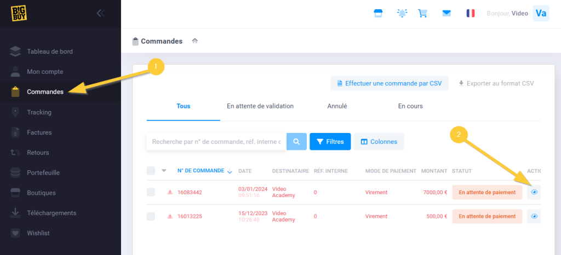Click the magnifier search button
Image resolution: width=561 pixels, height=255 pixels.
(x=296, y=142)
